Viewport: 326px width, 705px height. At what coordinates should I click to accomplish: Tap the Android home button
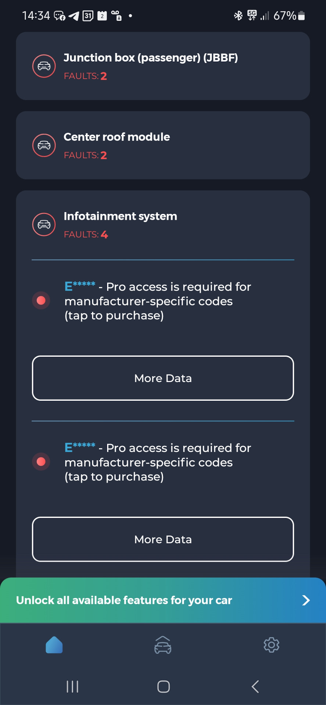point(163,687)
